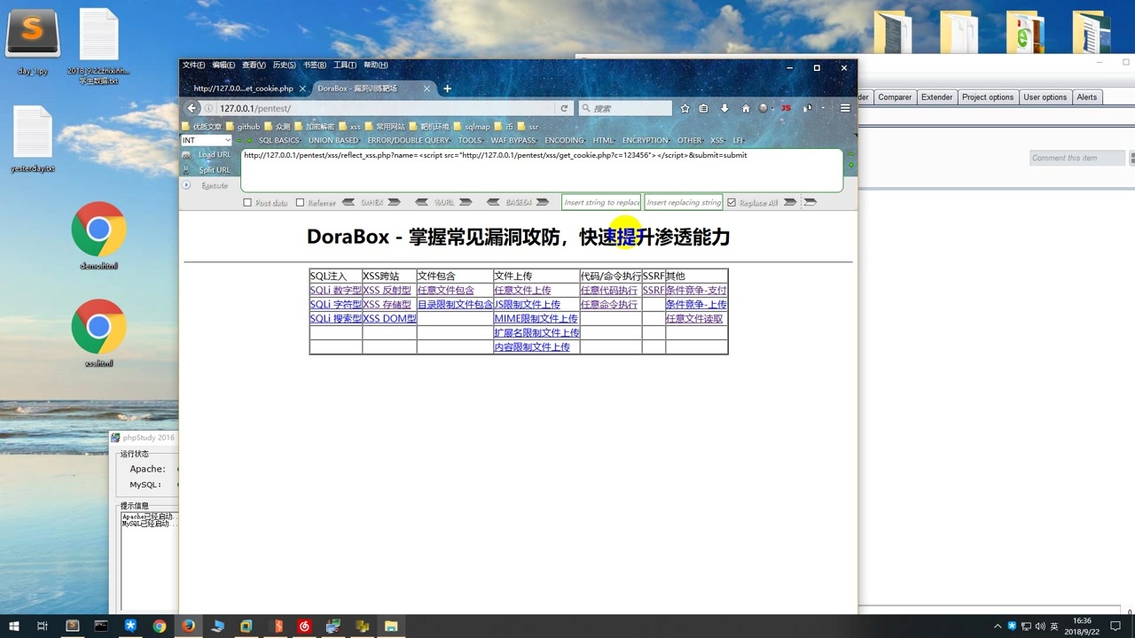1135x638 pixels.
Task: Open the 编辑(E) menu
Action: click(223, 66)
